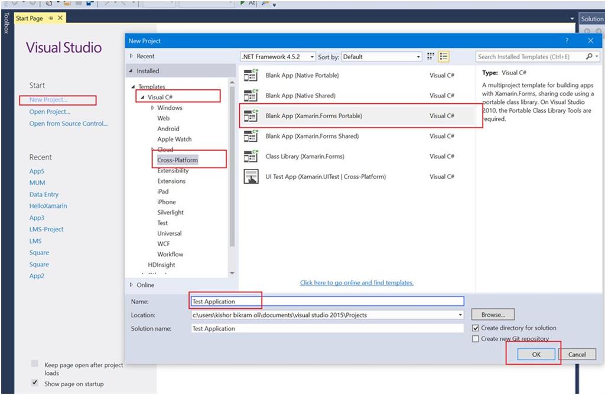The width and height of the screenshot is (605, 395).
Task: Click the Solution name input field
Action: pyautogui.click(x=327, y=328)
